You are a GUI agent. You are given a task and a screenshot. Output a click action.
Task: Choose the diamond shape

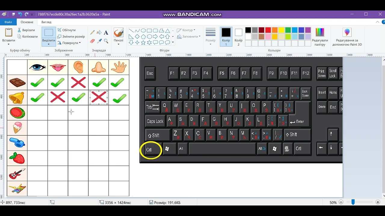click(137, 37)
